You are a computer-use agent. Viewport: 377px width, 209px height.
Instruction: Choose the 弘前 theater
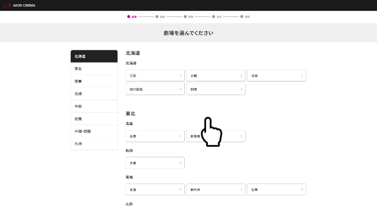[x=155, y=136]
